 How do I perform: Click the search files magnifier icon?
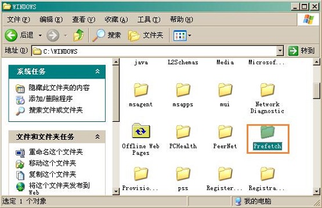point(20,111)
